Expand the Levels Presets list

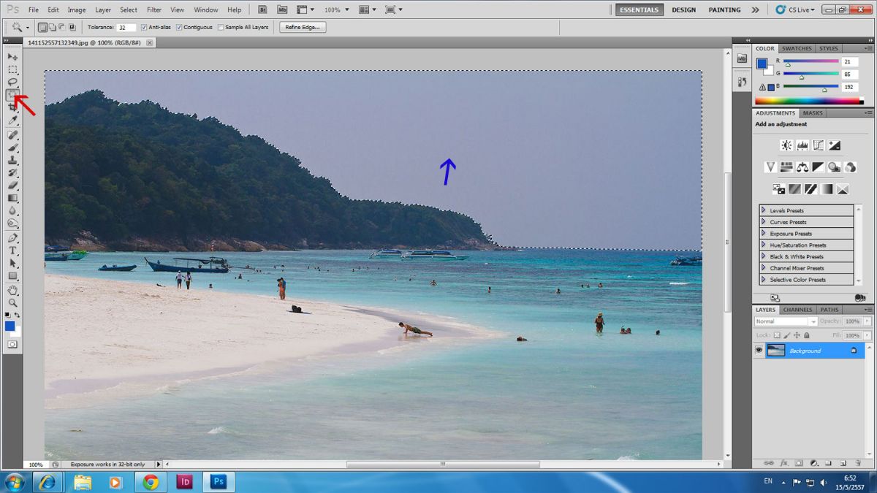pos(764,210)
